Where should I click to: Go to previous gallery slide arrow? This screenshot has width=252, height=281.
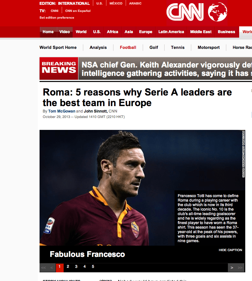pyautogui.click(x=51, y=268)
